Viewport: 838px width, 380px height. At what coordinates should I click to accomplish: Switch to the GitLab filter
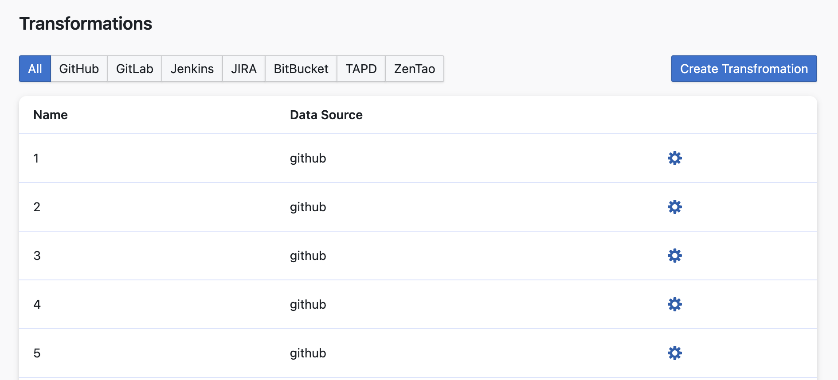pos(134,69)
